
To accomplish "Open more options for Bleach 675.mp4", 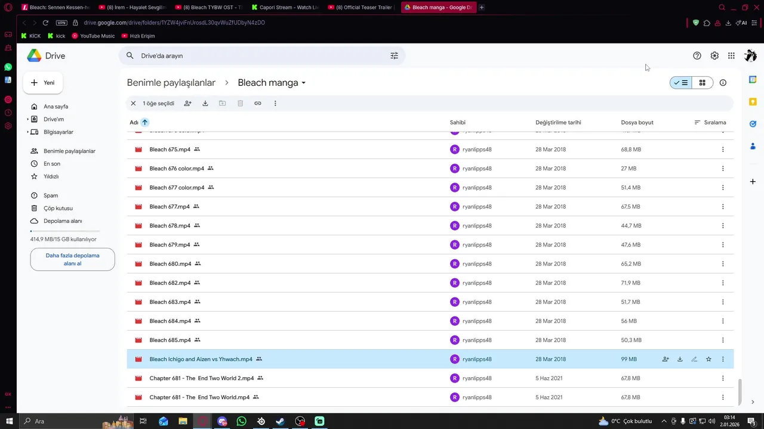I will 723,150.
